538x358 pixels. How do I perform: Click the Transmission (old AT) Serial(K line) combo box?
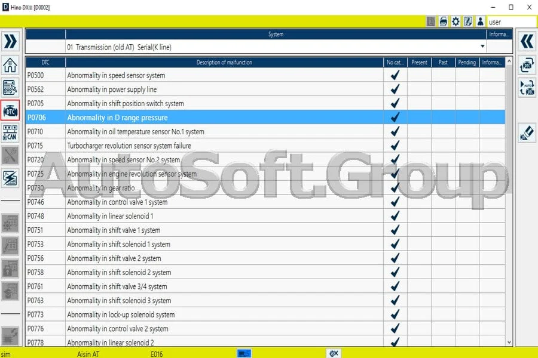(x=276, y=47)
